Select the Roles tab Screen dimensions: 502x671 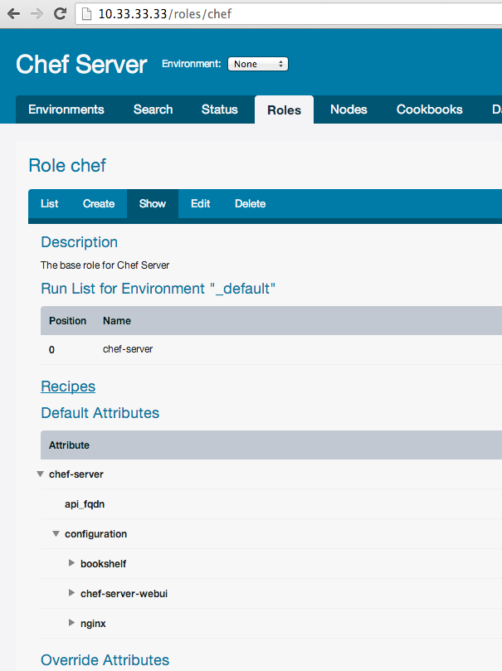tap(284, 110)
